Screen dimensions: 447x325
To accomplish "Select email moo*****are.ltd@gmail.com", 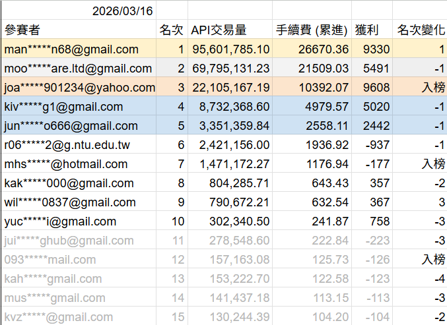I will (78, 69).
